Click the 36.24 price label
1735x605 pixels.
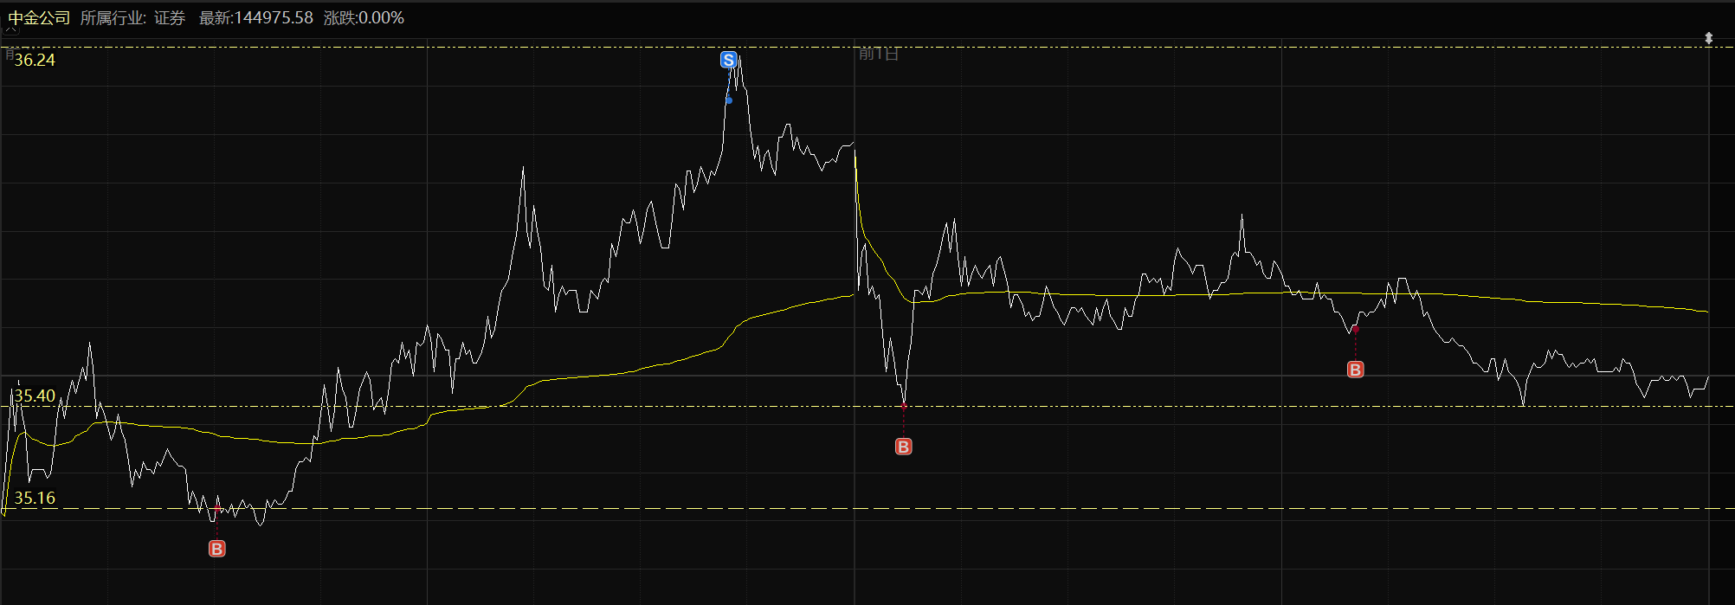pyautogui.click(x=35, y=60)
